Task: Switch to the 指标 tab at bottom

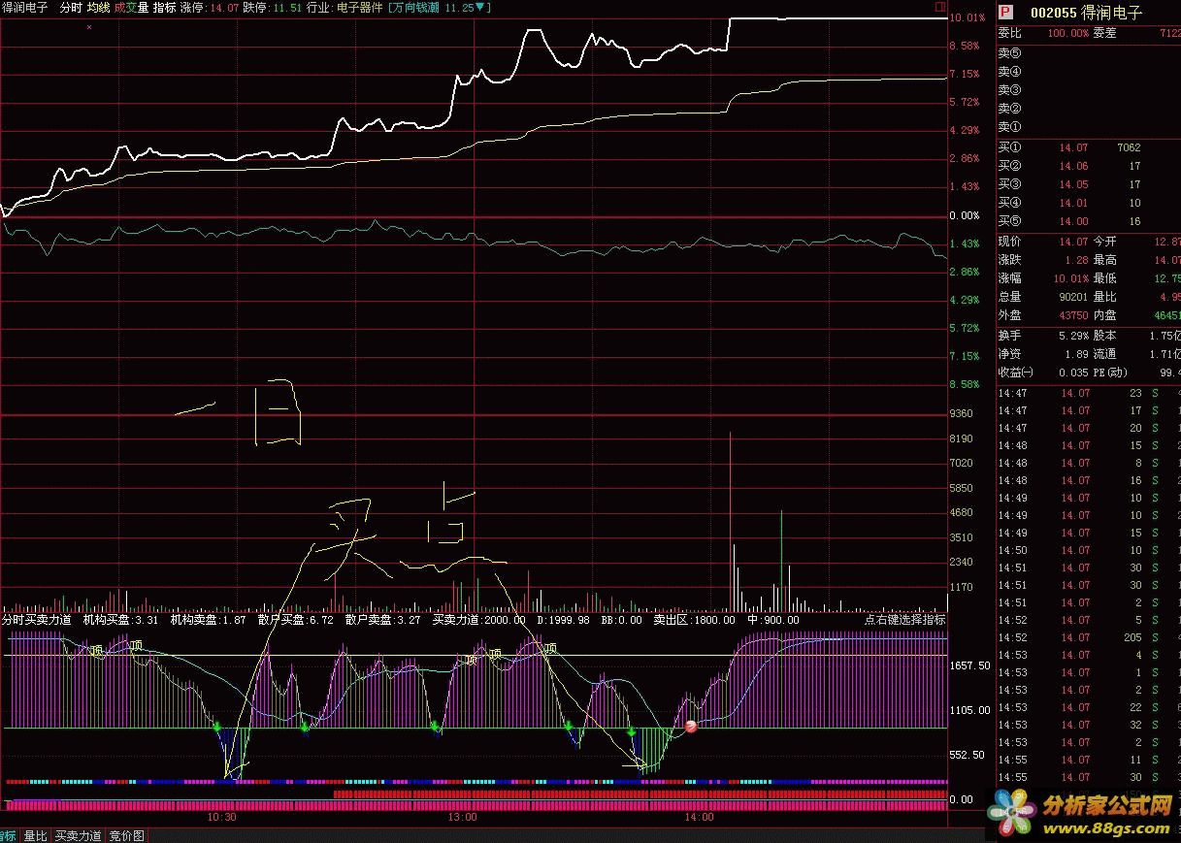Action: pos(8,835)
